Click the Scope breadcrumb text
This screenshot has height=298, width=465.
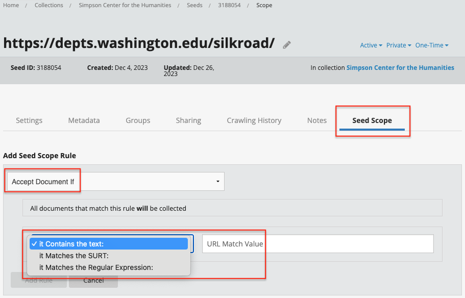[x=264, y=5]
